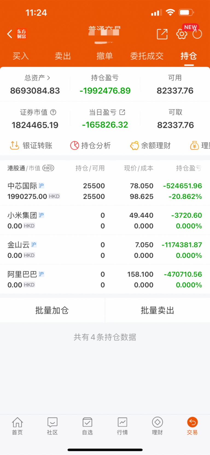
Task: Tap the 共有4条持仓数据 footer text
Action: tap(105, 337)
